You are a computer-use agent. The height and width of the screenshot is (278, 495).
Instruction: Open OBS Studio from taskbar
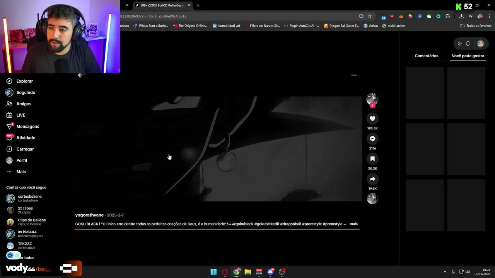pyautogui.click(x=282, y=272)
